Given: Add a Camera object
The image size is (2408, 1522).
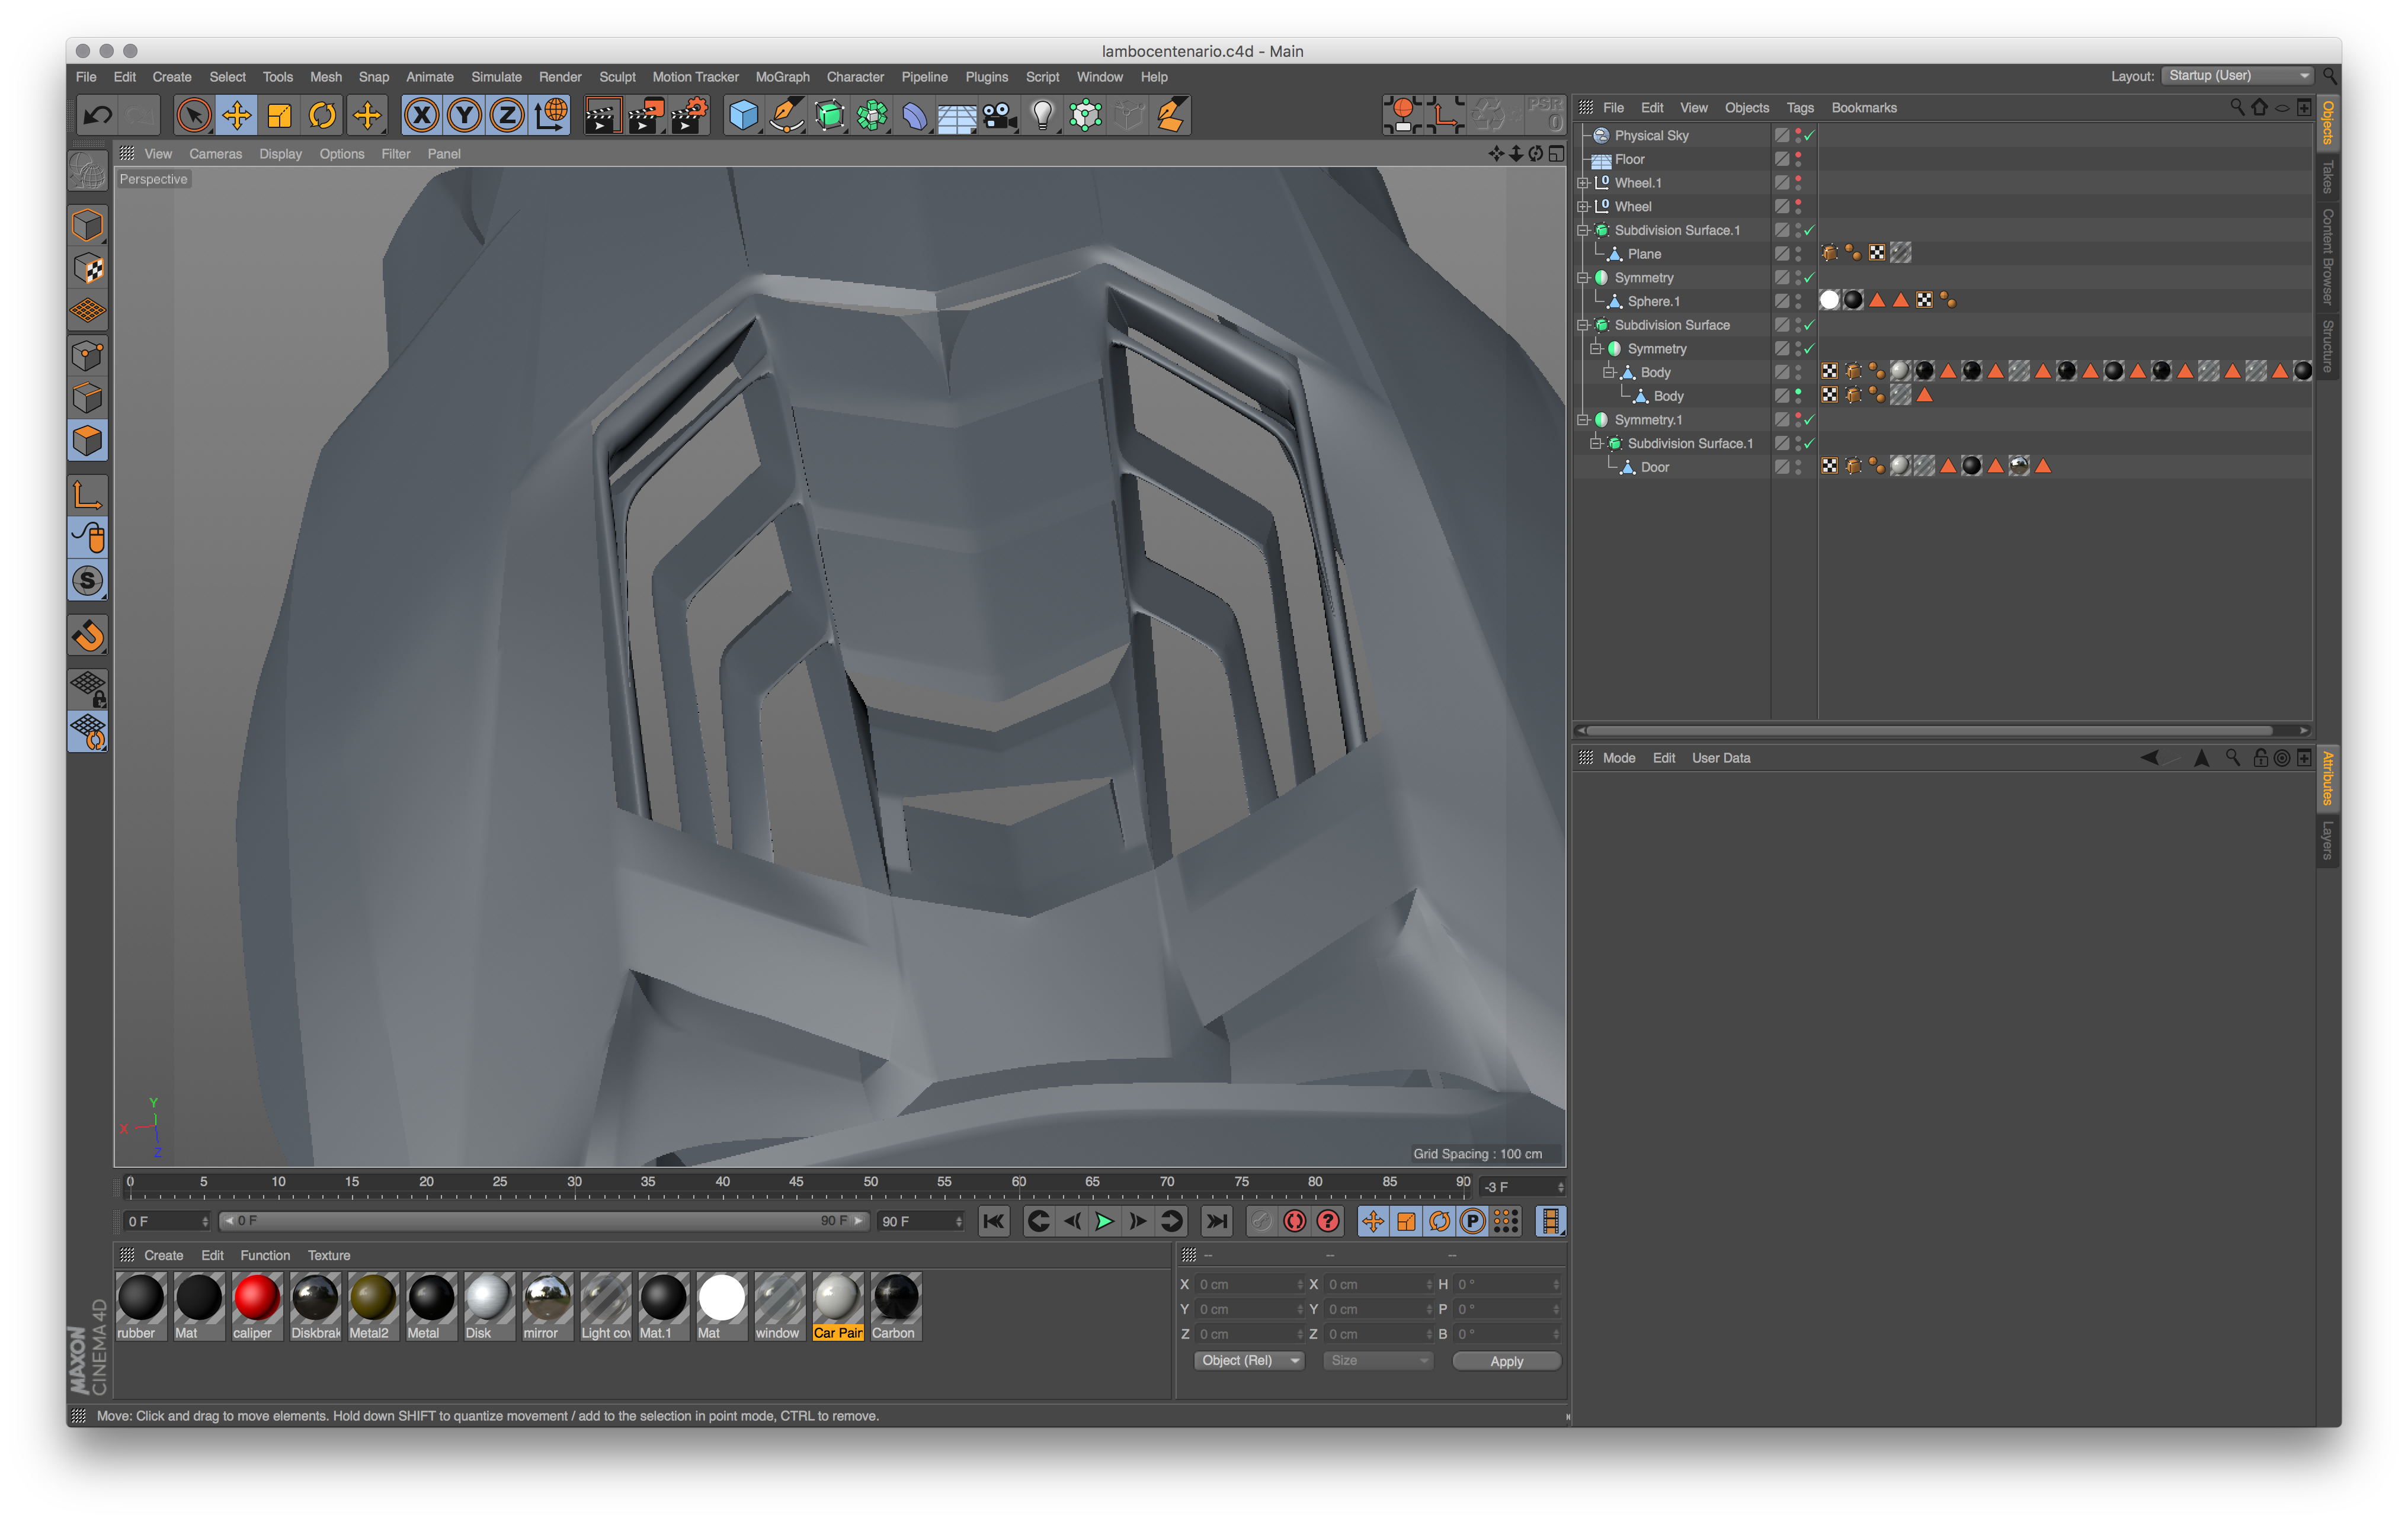Looking at the screenshot, I should [1000, 116].
